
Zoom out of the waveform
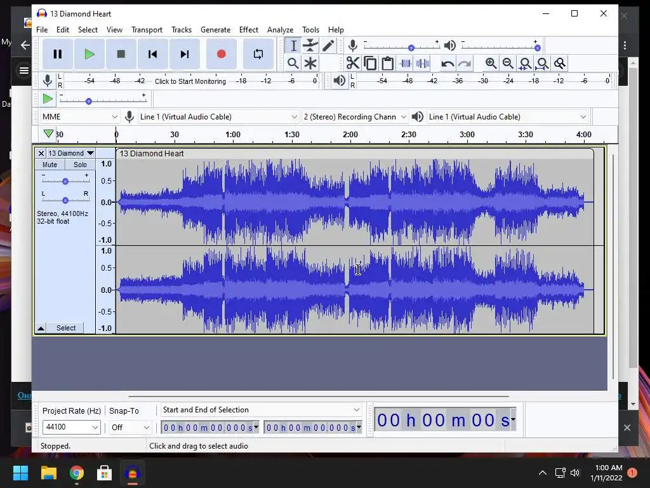pyautogui.click(x=508, y=64)
